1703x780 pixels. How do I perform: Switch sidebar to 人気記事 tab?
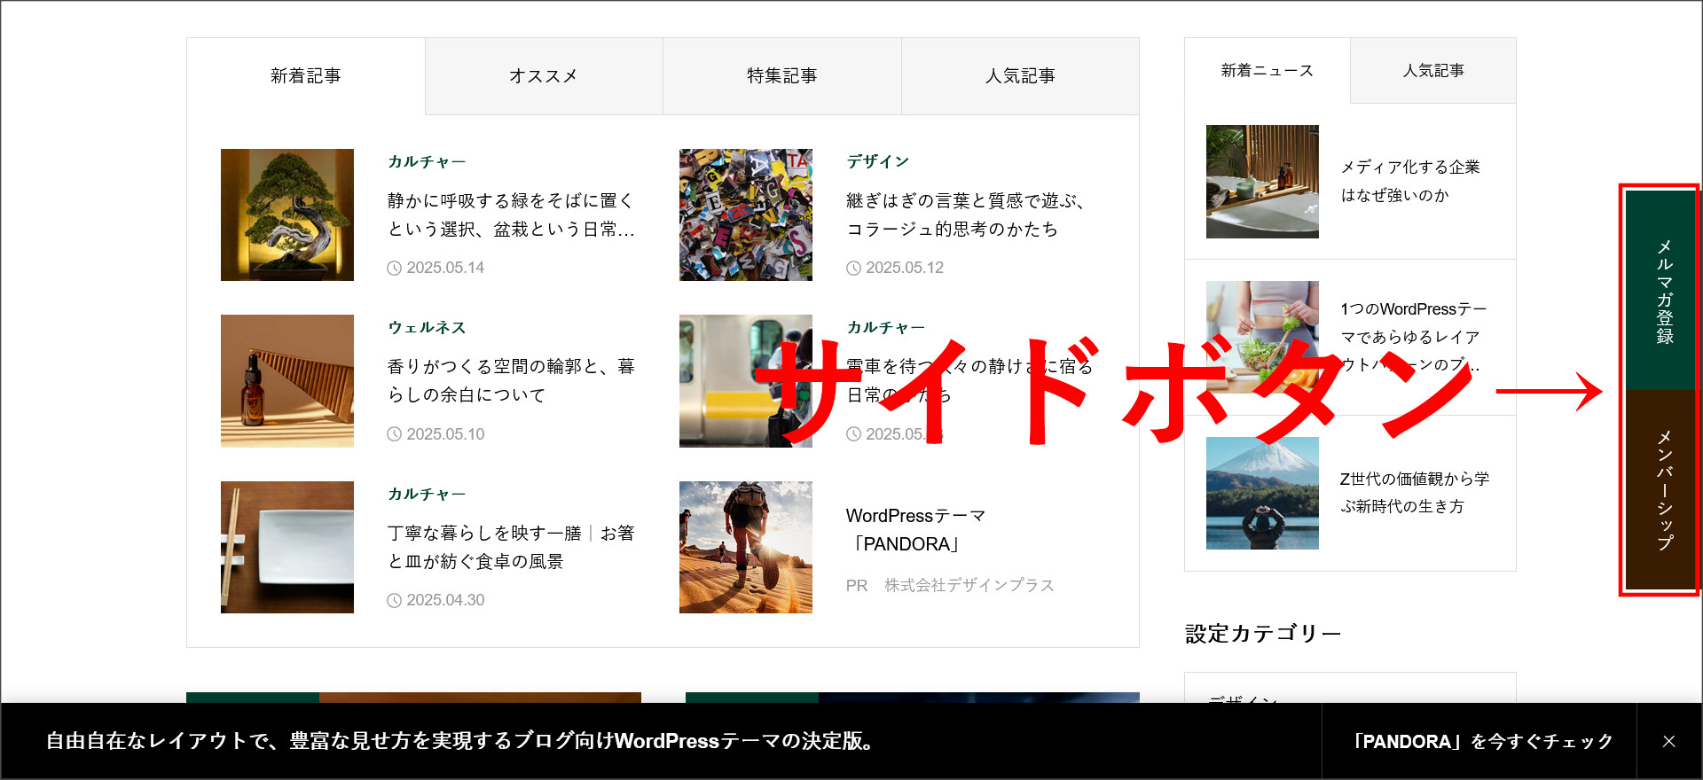pos(1432,71)
